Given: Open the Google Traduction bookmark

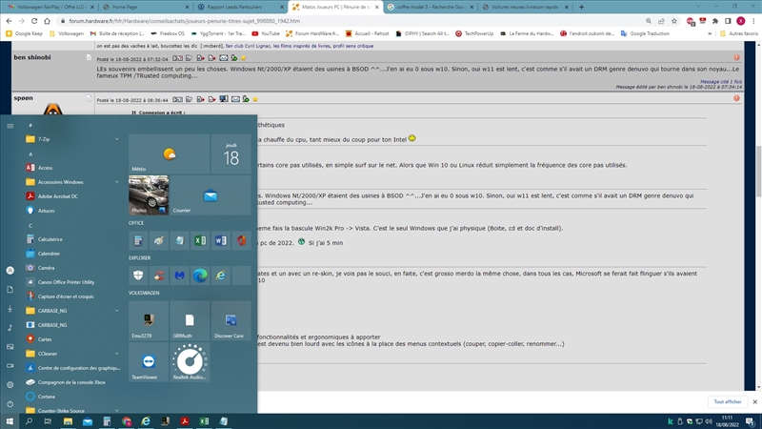Looking at the screenshot, I should (645, 33).
